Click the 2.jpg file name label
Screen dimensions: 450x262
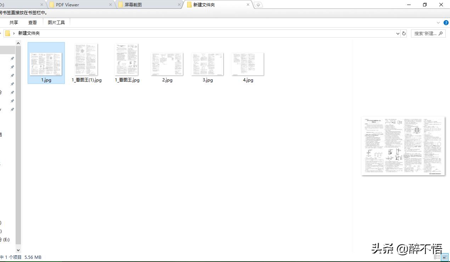(167, 80)
